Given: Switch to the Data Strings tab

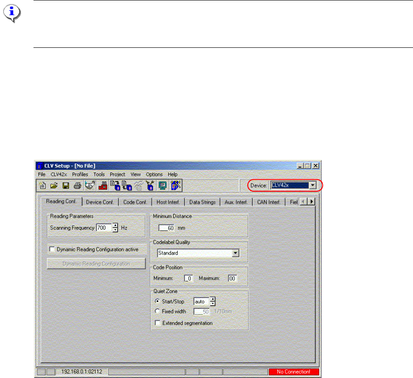Looking at the screenshot, I should point(202,202).
